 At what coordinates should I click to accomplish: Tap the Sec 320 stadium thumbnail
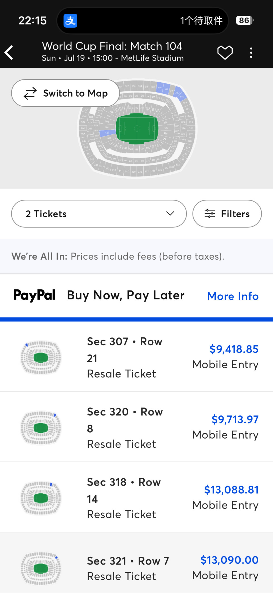click(x=41, y=427)
